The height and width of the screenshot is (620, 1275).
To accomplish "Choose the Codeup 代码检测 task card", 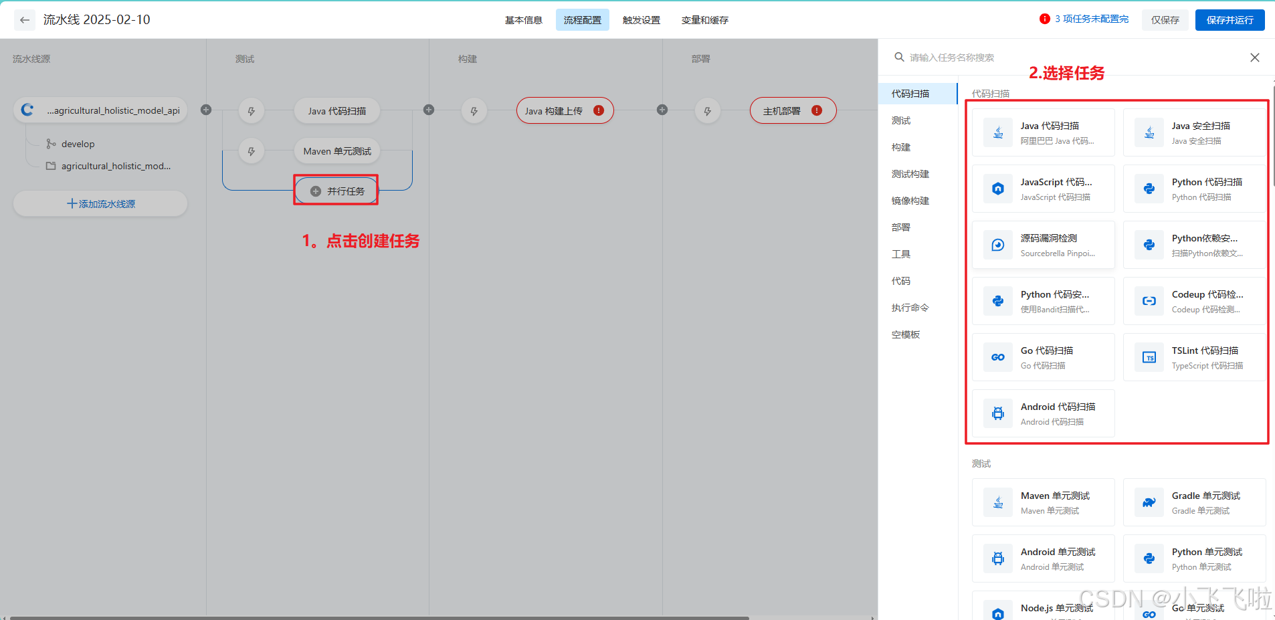I will click(1195, 301).
